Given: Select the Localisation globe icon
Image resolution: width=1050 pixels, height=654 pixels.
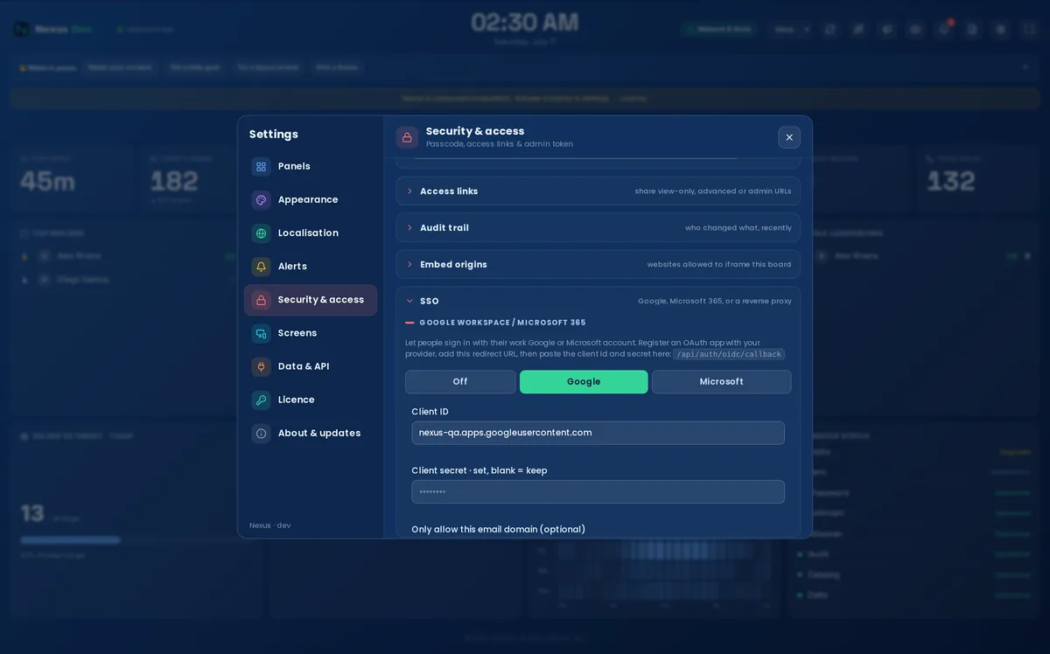Looking at the screenshot, I should [261, 233].
